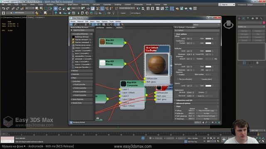The width and height of the screenshot is (266, 149).
Task: Toggle the Refl. glossiness map checkbox
Action: (175, 116)
